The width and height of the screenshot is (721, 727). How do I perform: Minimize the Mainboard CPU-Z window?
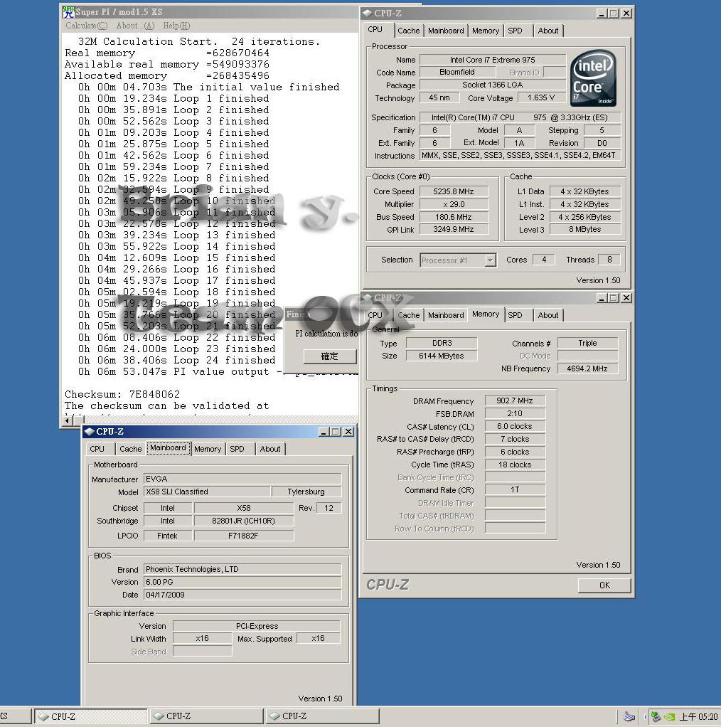point(324,432)
